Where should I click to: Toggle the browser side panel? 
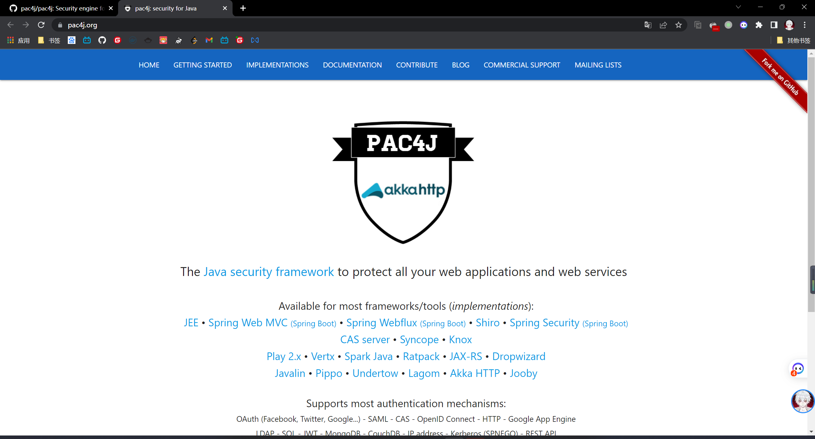[x=774, y=25]
